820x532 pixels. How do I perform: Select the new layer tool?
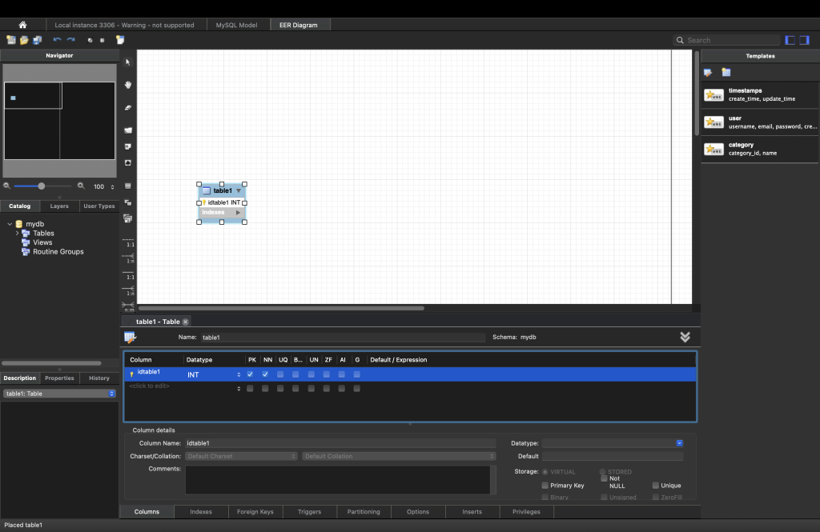[x=128, y=130]
